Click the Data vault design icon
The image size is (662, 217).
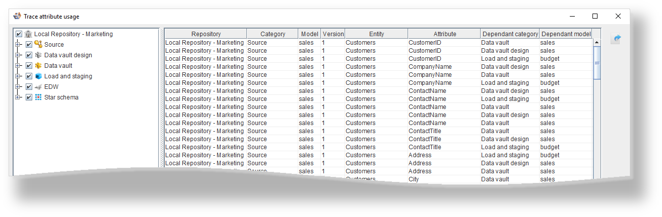(38, 55)
